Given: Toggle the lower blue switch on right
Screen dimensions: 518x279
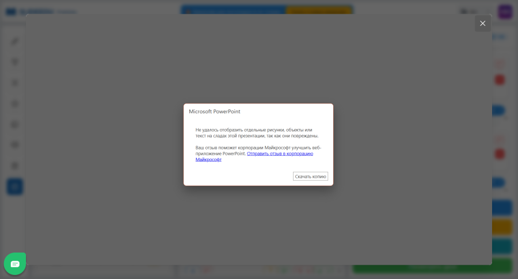Looking at the screenshot, I should [x=498, y=183].
